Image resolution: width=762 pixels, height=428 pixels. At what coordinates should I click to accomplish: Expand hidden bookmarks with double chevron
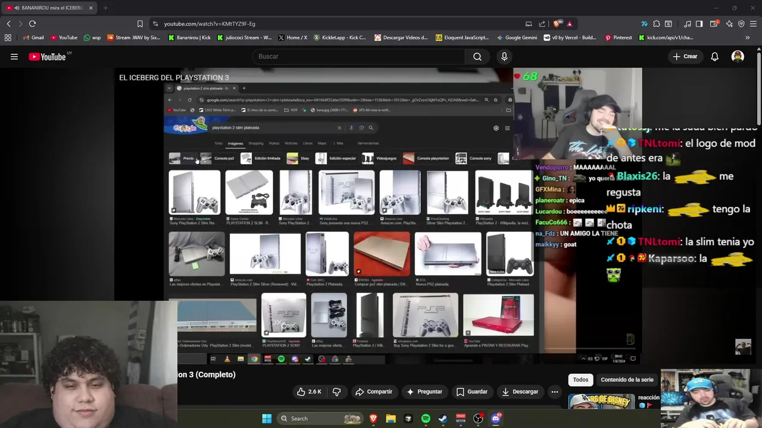click(748, 37)
